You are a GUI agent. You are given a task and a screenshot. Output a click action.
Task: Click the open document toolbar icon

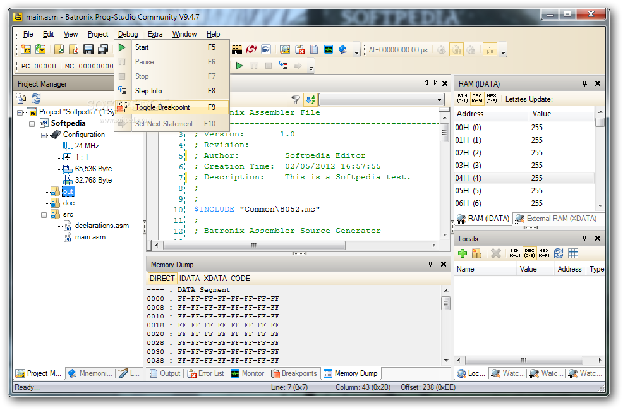click(x=59, y=50)
